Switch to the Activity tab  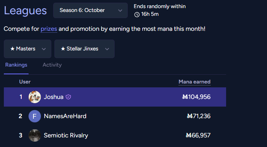pos(52,65)
